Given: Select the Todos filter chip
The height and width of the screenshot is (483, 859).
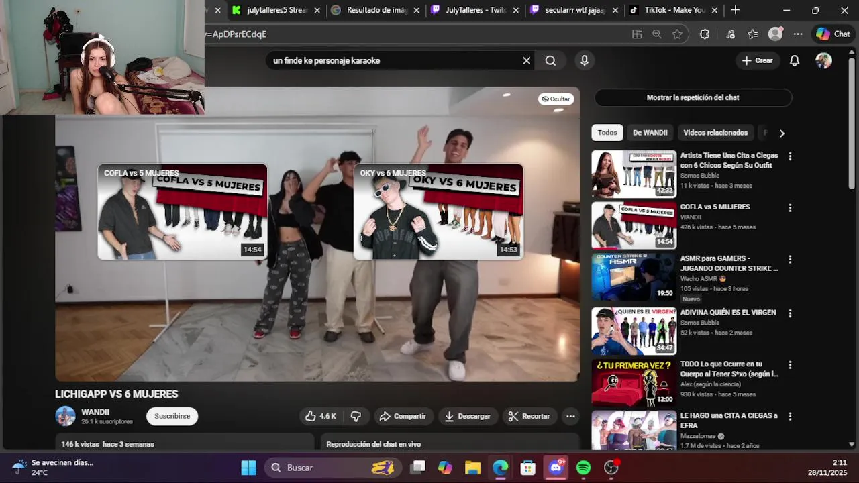Looking at the screenshot, I should coord(607,133).
